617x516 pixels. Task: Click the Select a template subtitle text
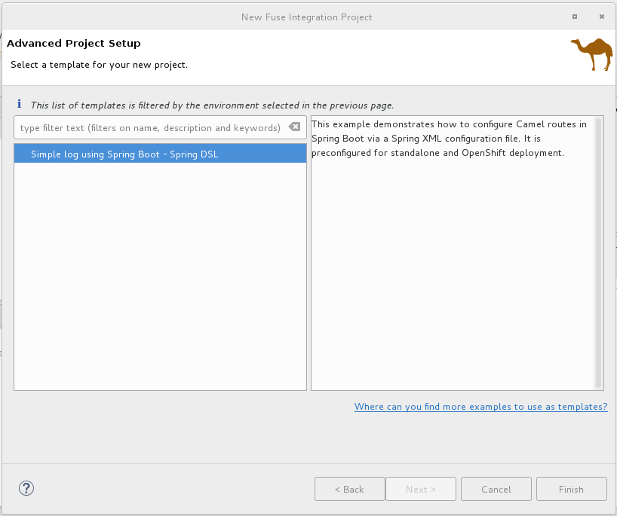click(x=99, y=65)
